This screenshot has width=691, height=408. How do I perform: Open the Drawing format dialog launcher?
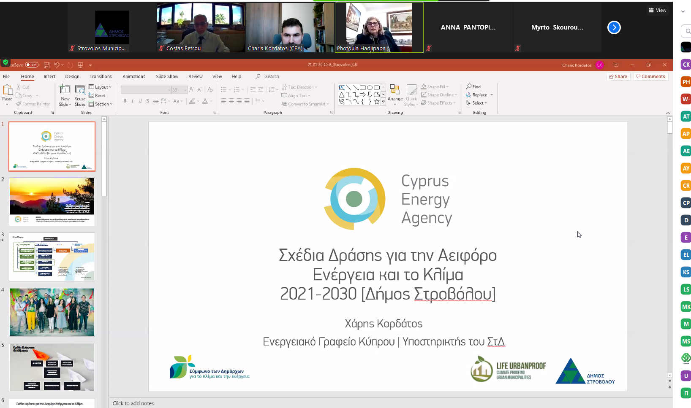(x=459, y=113)
